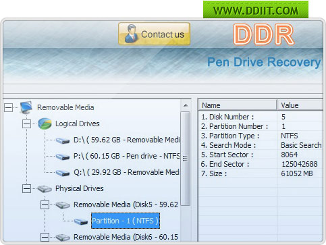
Task: Collapse the Removable Media Disk6 node
Action: click(x=45, y=237)
